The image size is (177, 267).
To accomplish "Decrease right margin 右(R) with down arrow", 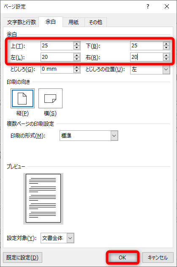I will pos(166,59).
